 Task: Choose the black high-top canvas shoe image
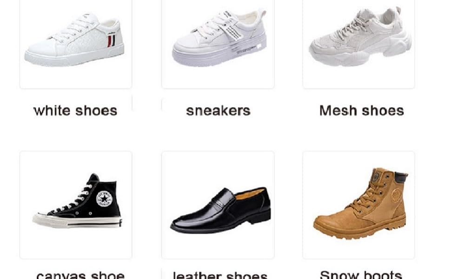coord(76,205)
